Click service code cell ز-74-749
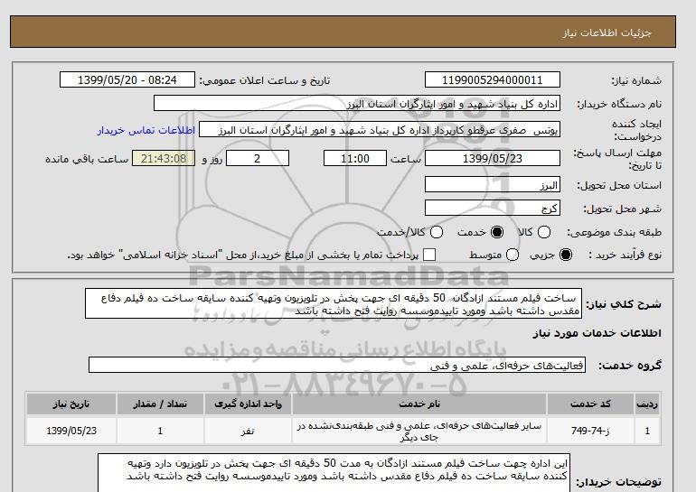This screenshot has width=696, height=492. [590, 431]
